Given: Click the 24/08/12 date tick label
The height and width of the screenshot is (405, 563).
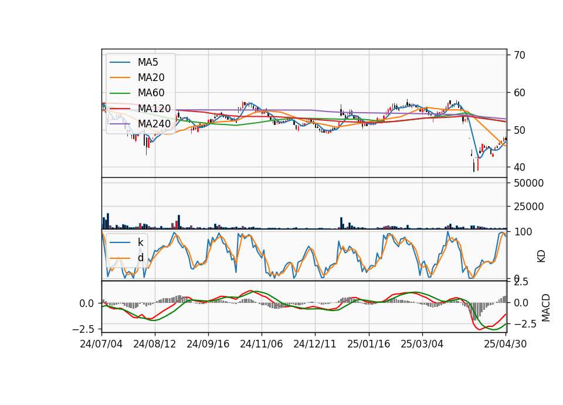Looking at the screenshot, I should point(155,344).
